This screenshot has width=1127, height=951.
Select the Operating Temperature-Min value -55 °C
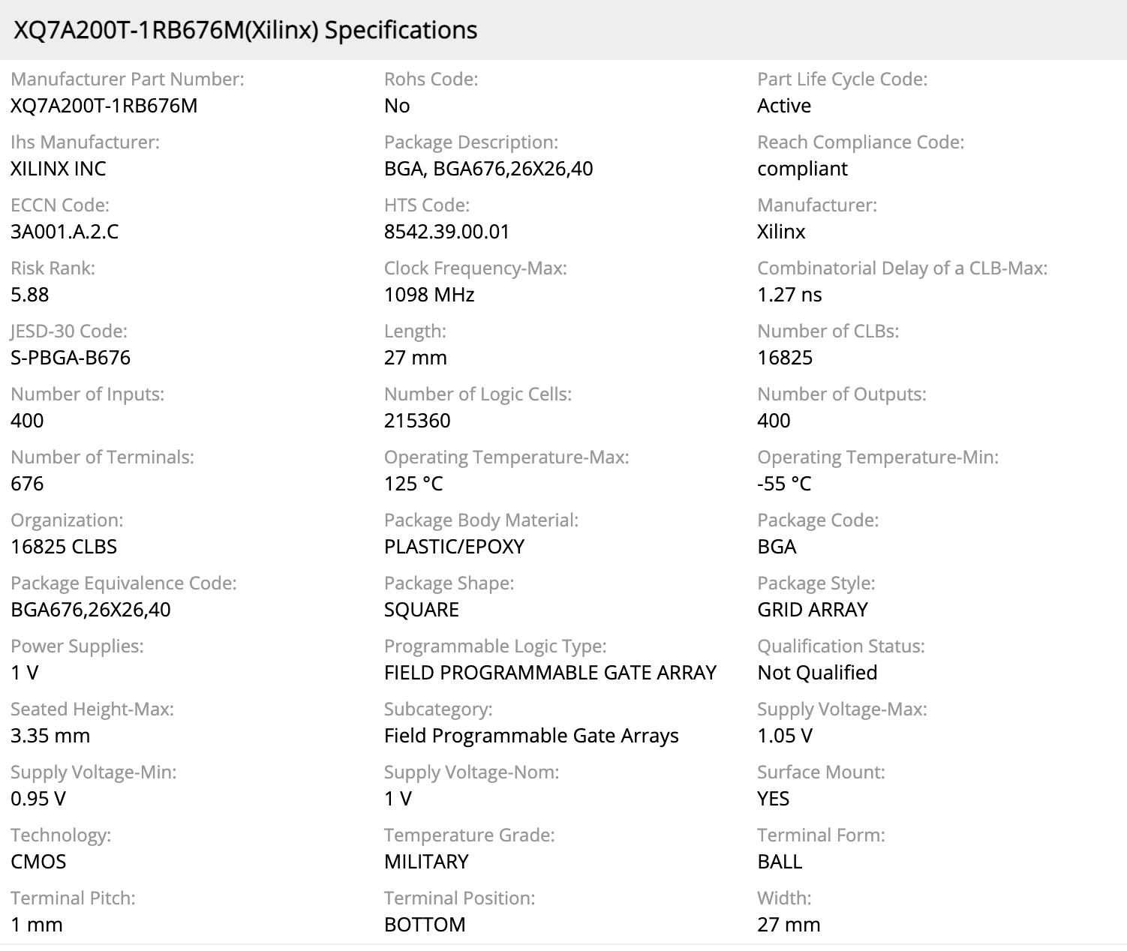pyautogui.click(x=784, y=484)
